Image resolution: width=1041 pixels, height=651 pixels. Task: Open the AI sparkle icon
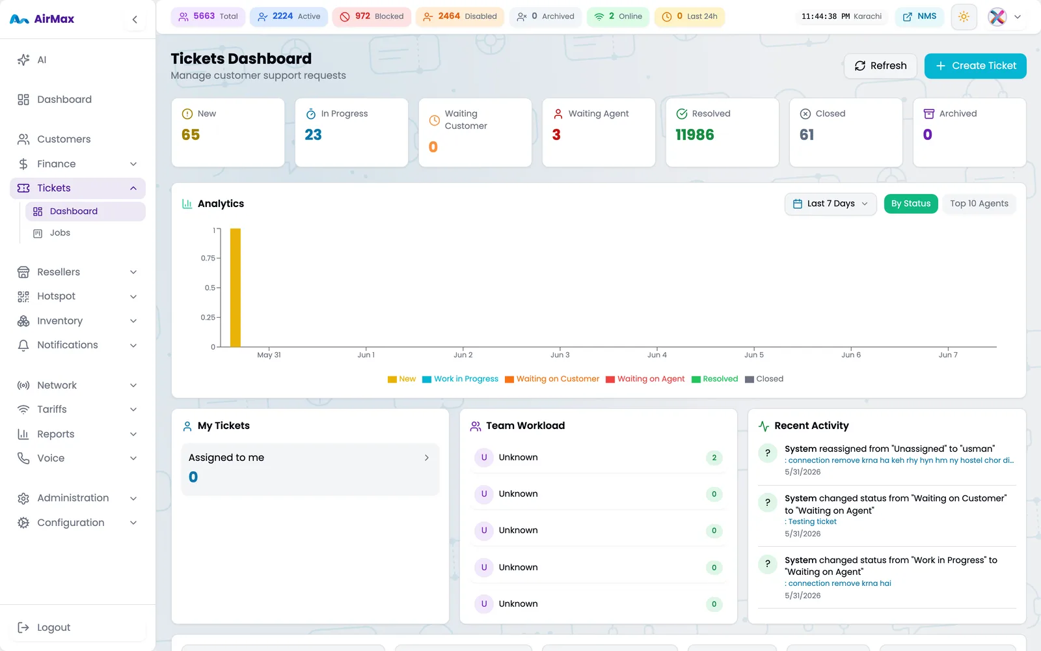[23, 60]
